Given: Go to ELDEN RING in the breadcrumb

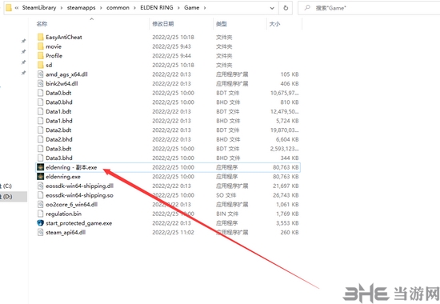Looking at the screenshot, I should [x=157, y=7].
